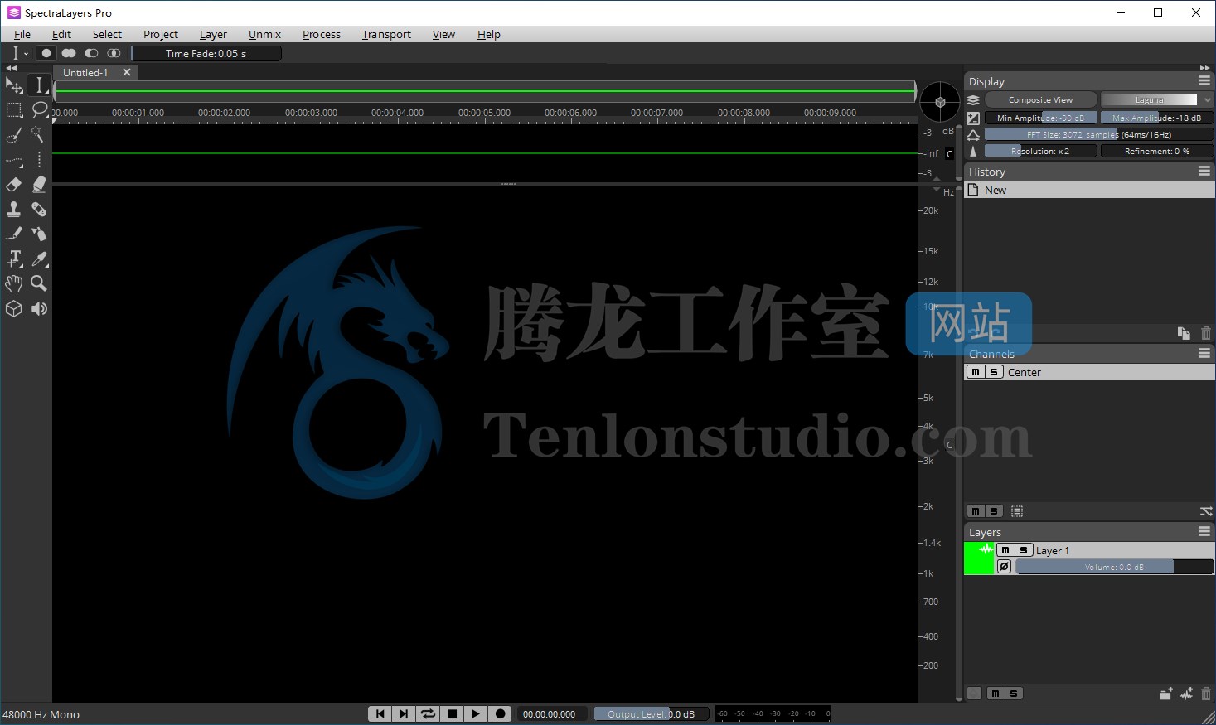This screenshot has height=725, width=1216.
Task: Delete layer with Layers trash icon
Action: tap(1206, 694)
